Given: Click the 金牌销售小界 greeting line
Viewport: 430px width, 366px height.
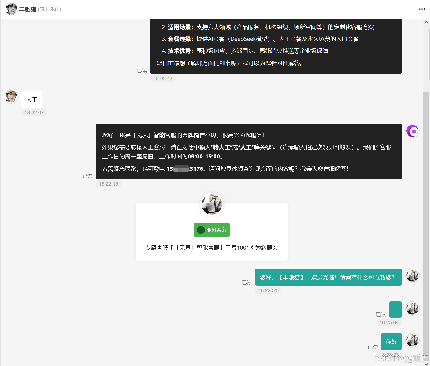Looking at the screenshot, I should (183, 135).
